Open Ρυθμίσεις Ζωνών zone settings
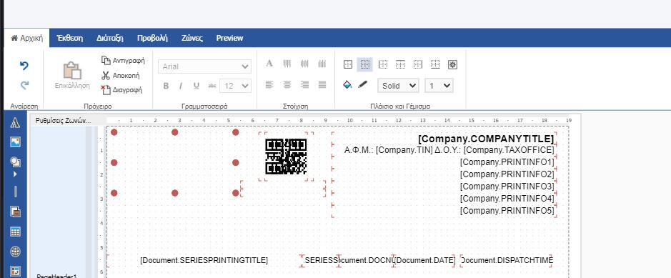This screenshot has height=278, width=671. click(x=64, y=121)
